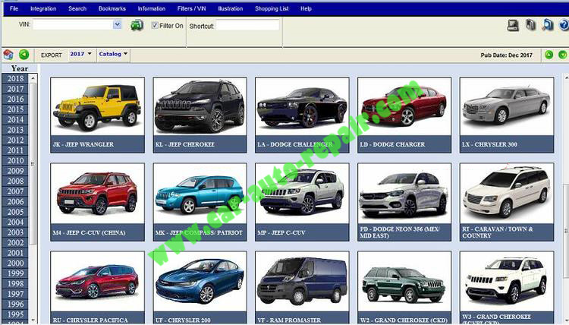569x325 pixels.
Task: Select year 2004 in the Year list
Action: click(15, 222)
